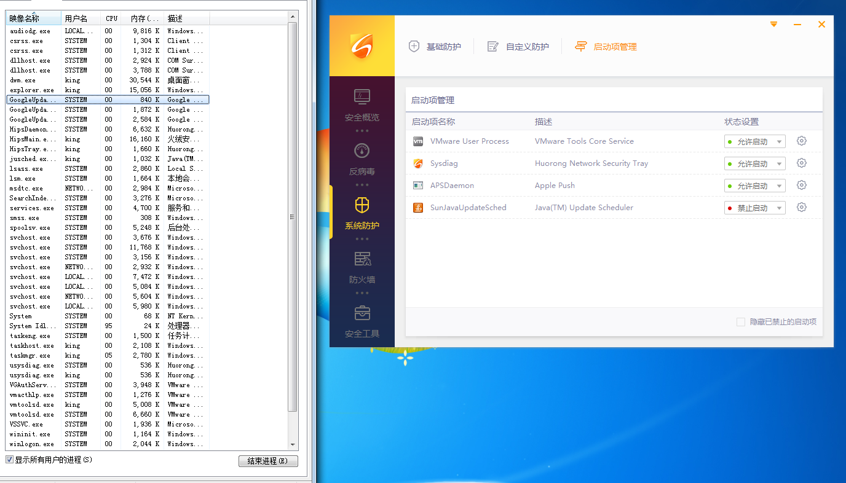This screenshot has height=483, width=846.
Task: Select jusched.ex... process row
Action: [108, 159]
